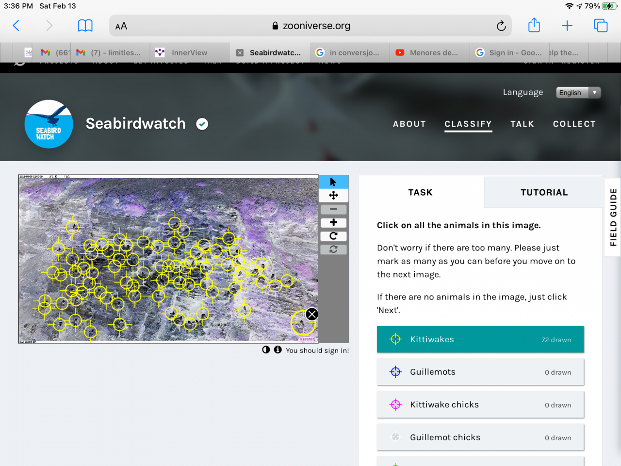Open the AA reader and text-size menu
The width and height of the screenshot is (621, 466).
pos(121,26)
